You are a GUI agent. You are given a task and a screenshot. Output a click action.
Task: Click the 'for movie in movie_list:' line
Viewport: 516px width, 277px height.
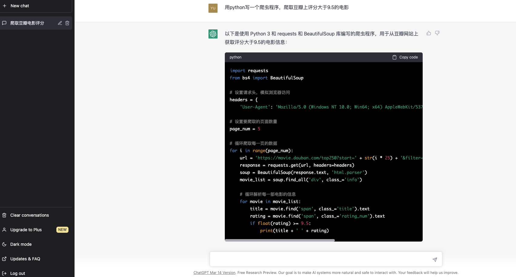click(270, 202)
